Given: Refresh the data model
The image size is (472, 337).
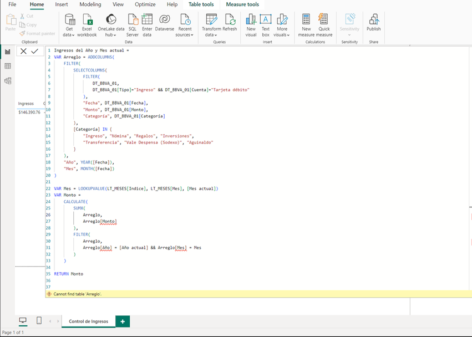Looking at the screenshot, I should [x=230, y=22].
